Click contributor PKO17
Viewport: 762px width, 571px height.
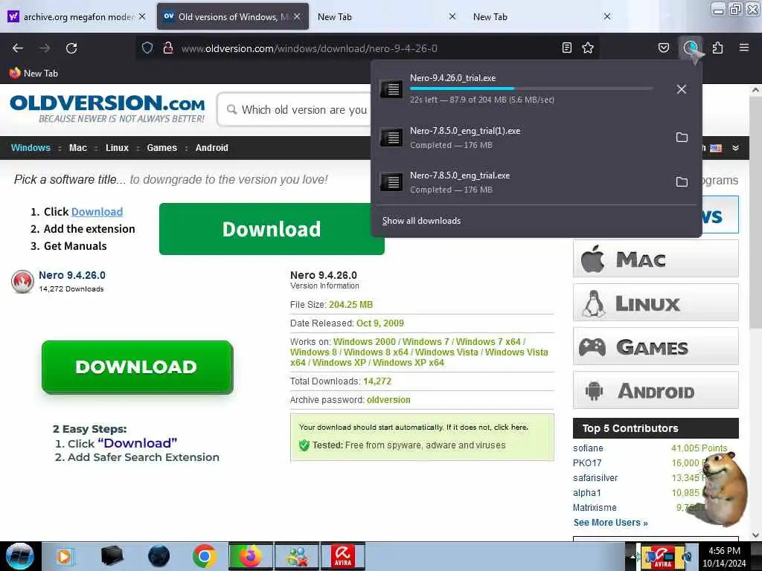pyautogui.click(x=587, y=463)
